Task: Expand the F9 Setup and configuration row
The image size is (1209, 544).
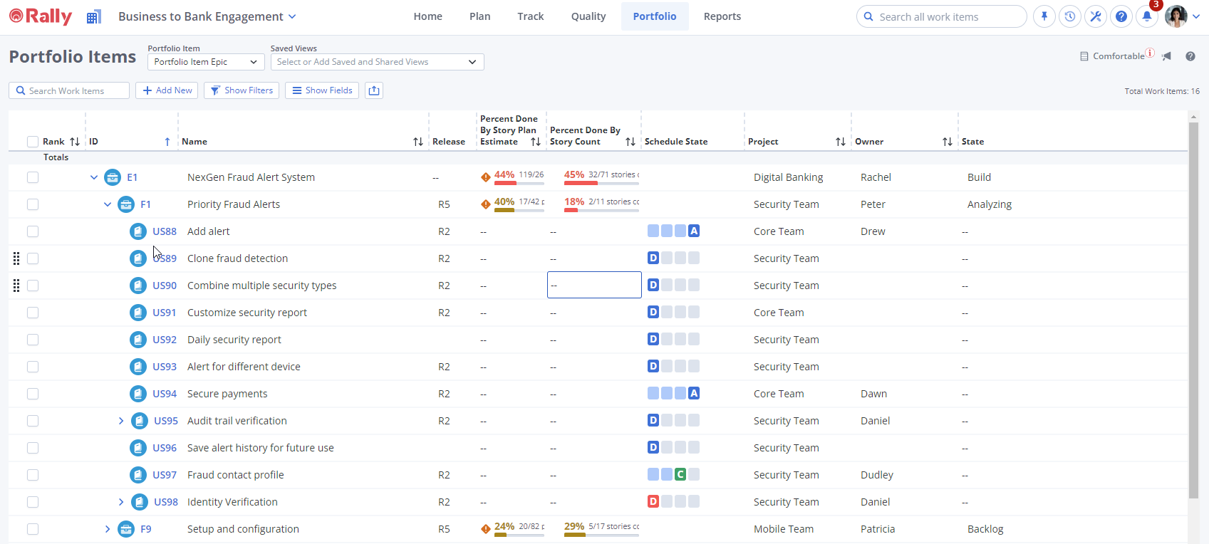Action: (108, 529)
